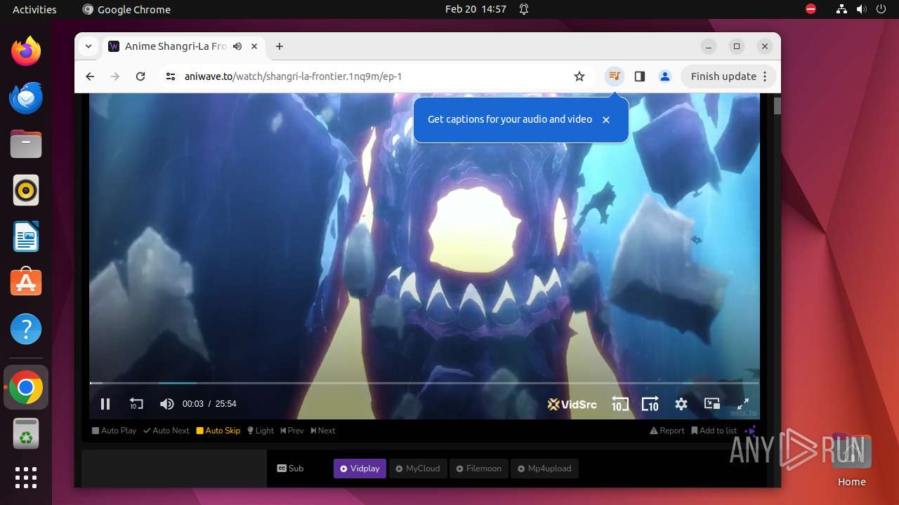Close the Anime Shangri-La tab
The image size is (899, 505).
[x=254, y=46]
